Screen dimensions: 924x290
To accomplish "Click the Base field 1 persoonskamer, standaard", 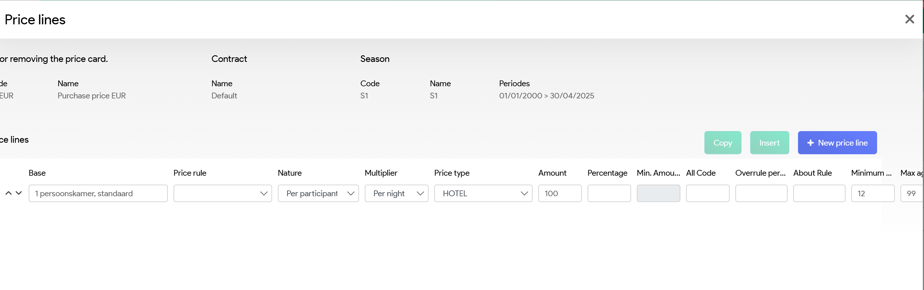I will pyautogui.click(x=98, y=194).
